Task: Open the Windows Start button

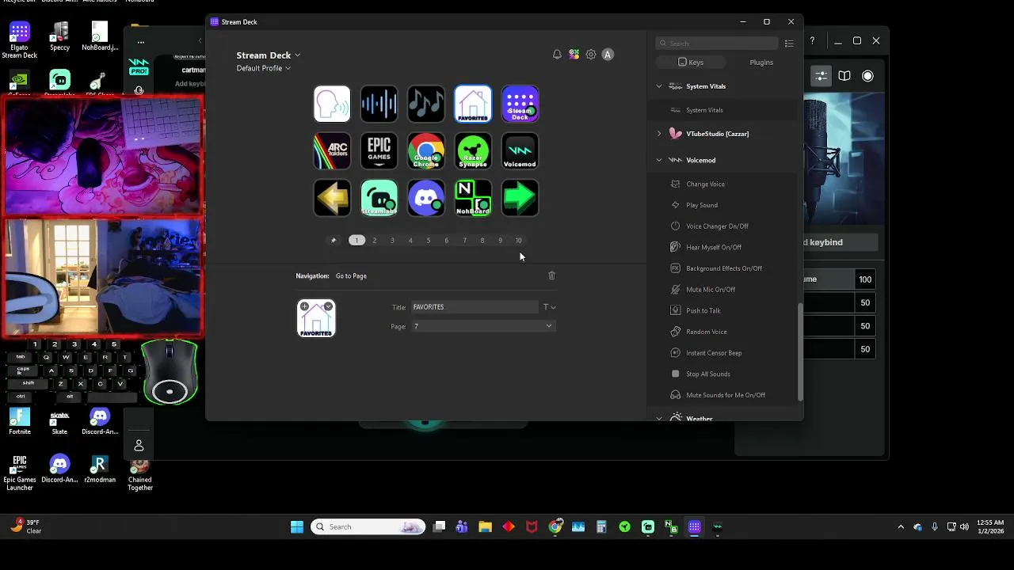Action: click(297, 527)
